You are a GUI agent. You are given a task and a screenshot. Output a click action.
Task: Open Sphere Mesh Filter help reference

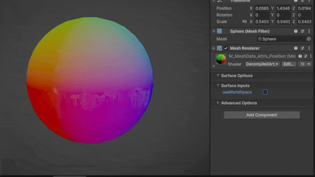[296, 31]
